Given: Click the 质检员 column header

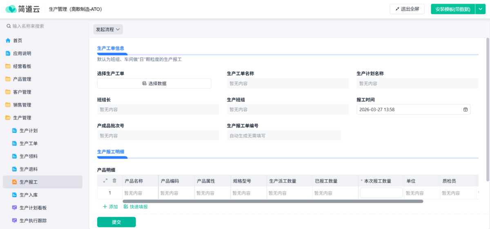Looking at the screenshot, I should coord(458,181).
